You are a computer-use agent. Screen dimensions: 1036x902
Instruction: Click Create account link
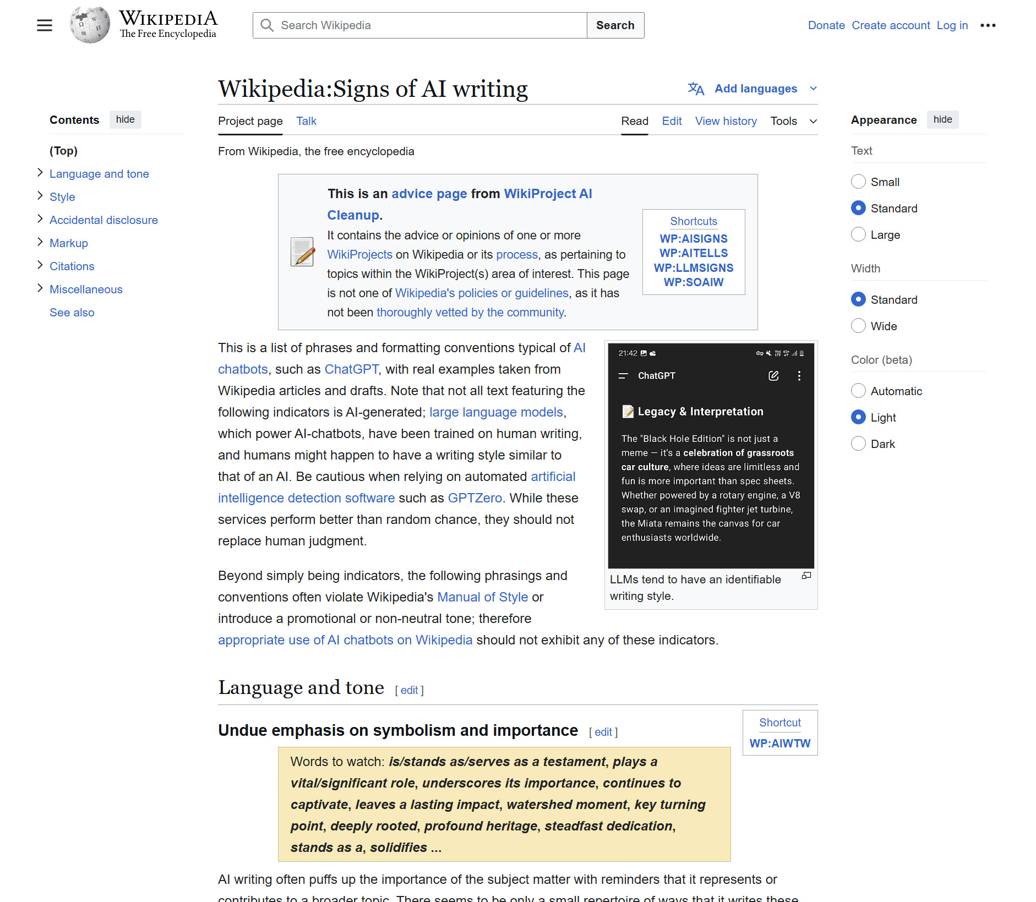tap(891, 25)
